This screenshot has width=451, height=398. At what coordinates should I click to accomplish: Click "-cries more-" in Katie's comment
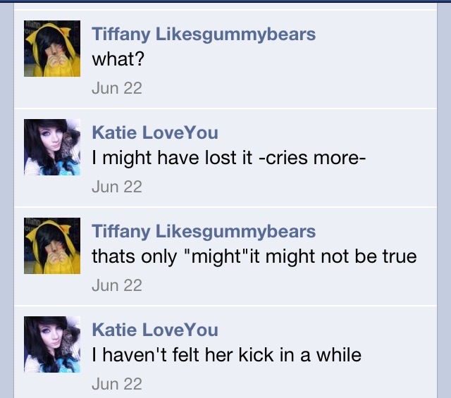[312, 158]
